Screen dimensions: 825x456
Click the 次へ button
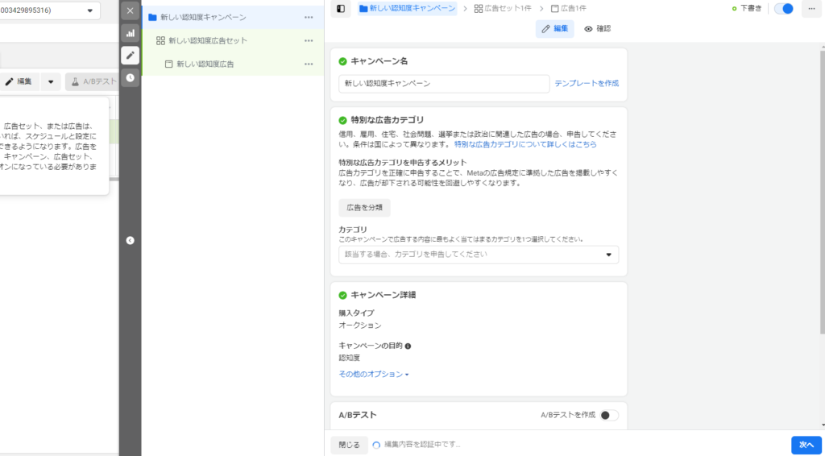(x=806, y=444)
